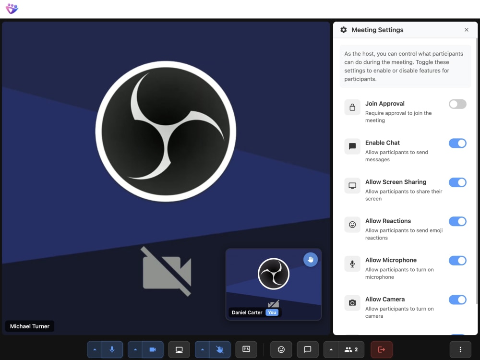Click the Allow Screen Sharing monitor icon
This screenshot has height=360, width=480.
click(x=352, y=185)
